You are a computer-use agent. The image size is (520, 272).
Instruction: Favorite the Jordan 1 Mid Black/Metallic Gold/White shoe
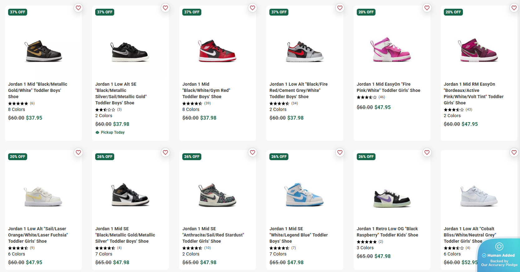click(78, 8)
